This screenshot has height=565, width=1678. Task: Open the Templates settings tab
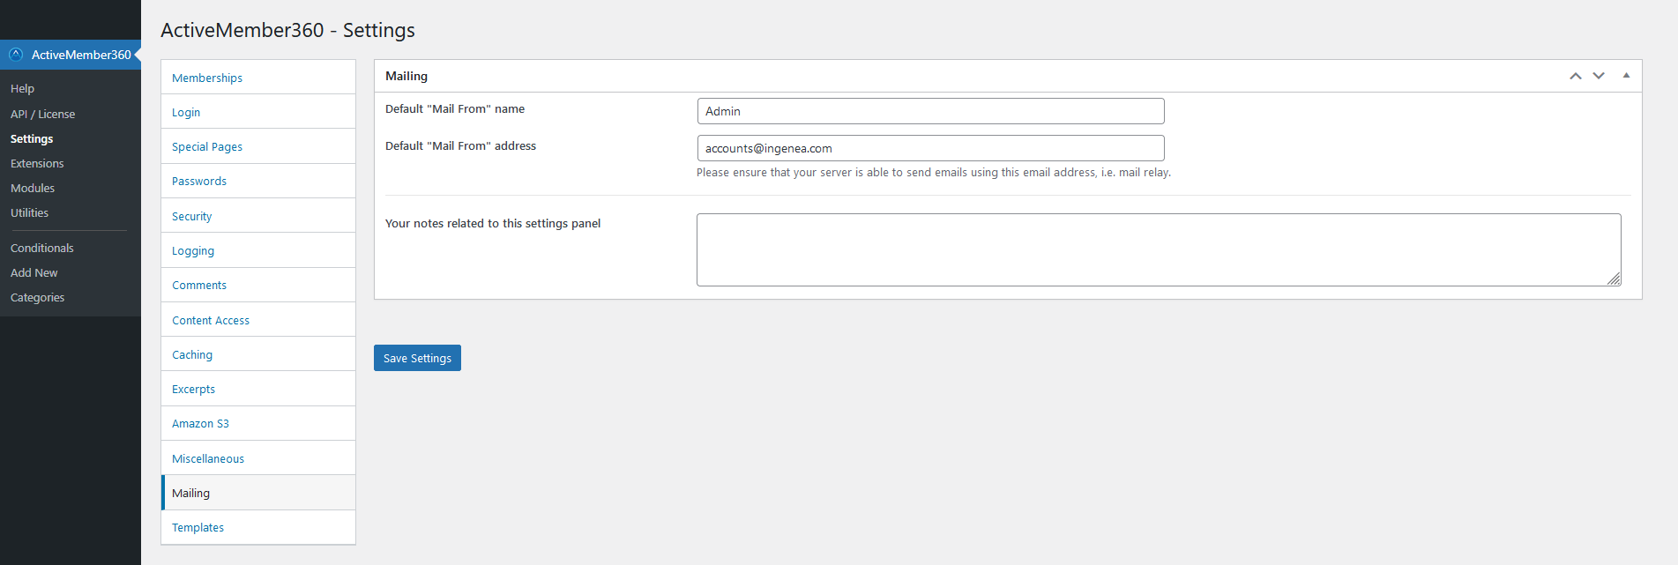(258, 527)
